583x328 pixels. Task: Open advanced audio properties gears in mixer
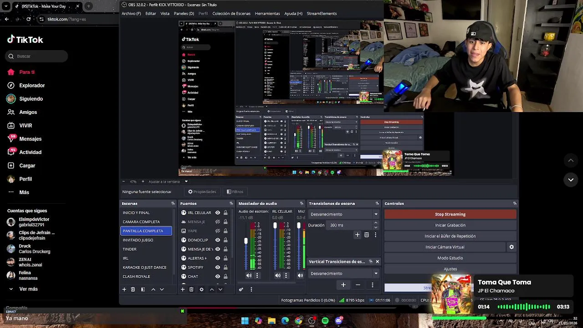241,289
